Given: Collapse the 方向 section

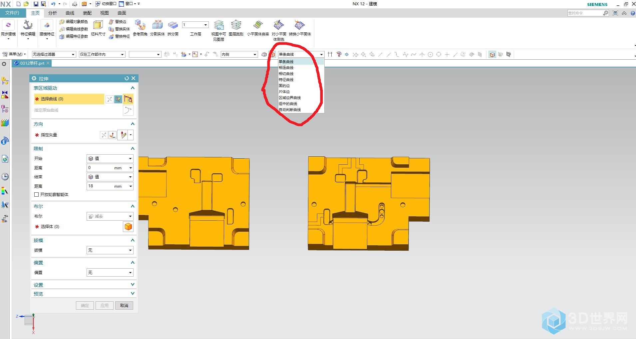Looking at the screenshot, I should 133,124.
